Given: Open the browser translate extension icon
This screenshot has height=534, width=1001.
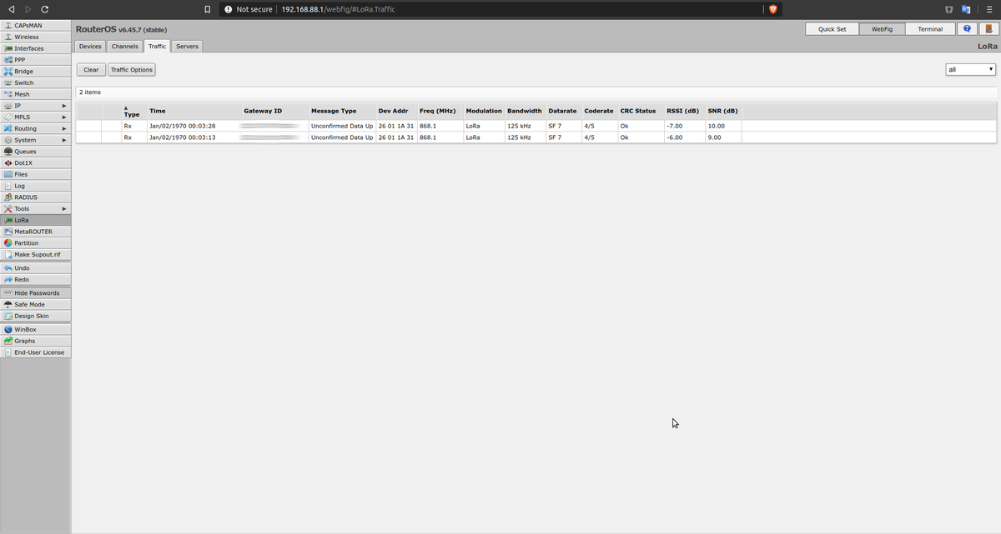Looking at the screenshot, I should [x=967, y=8].
